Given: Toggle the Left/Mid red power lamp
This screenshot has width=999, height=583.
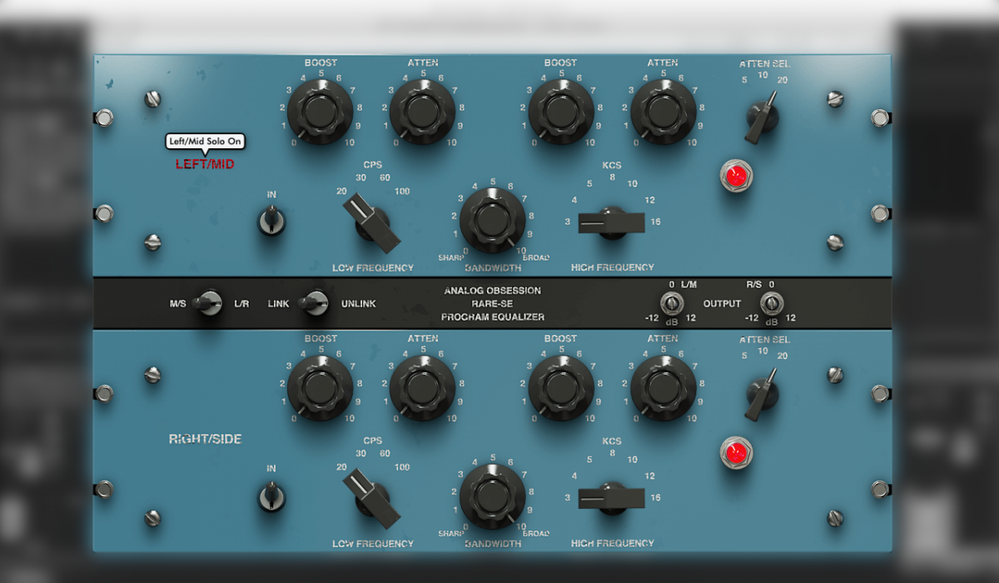Looking at the screenshot, I should point(734,177).
